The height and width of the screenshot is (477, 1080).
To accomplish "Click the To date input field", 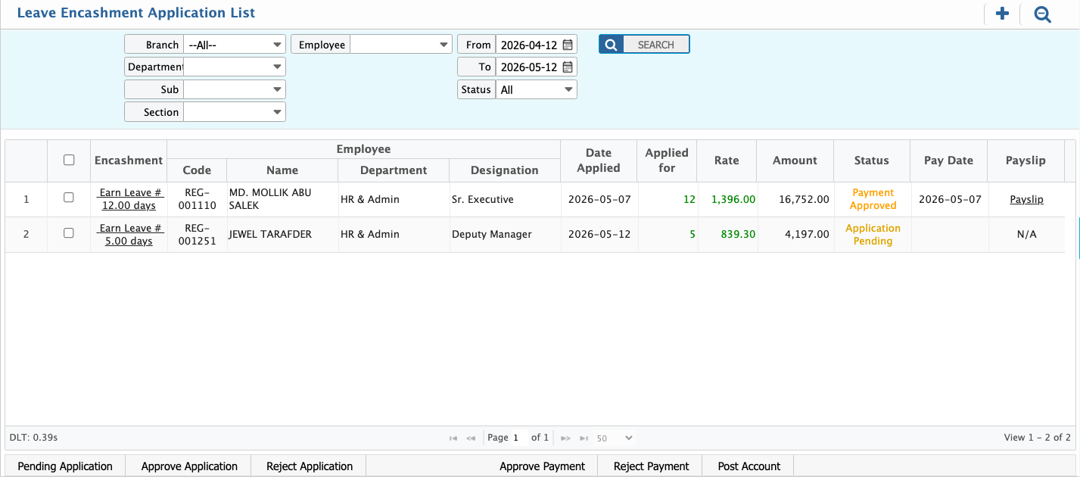I will (528, 67).
